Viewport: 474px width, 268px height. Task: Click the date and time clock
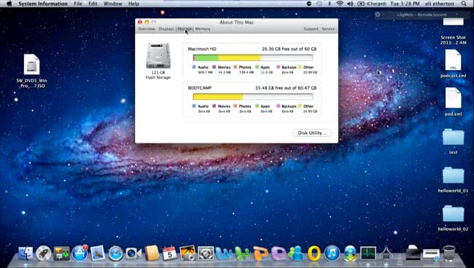(405, 4)
